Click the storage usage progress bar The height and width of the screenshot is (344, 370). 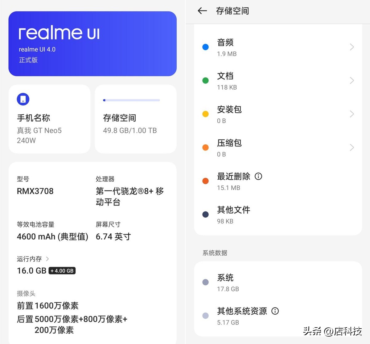pos(132,100)
